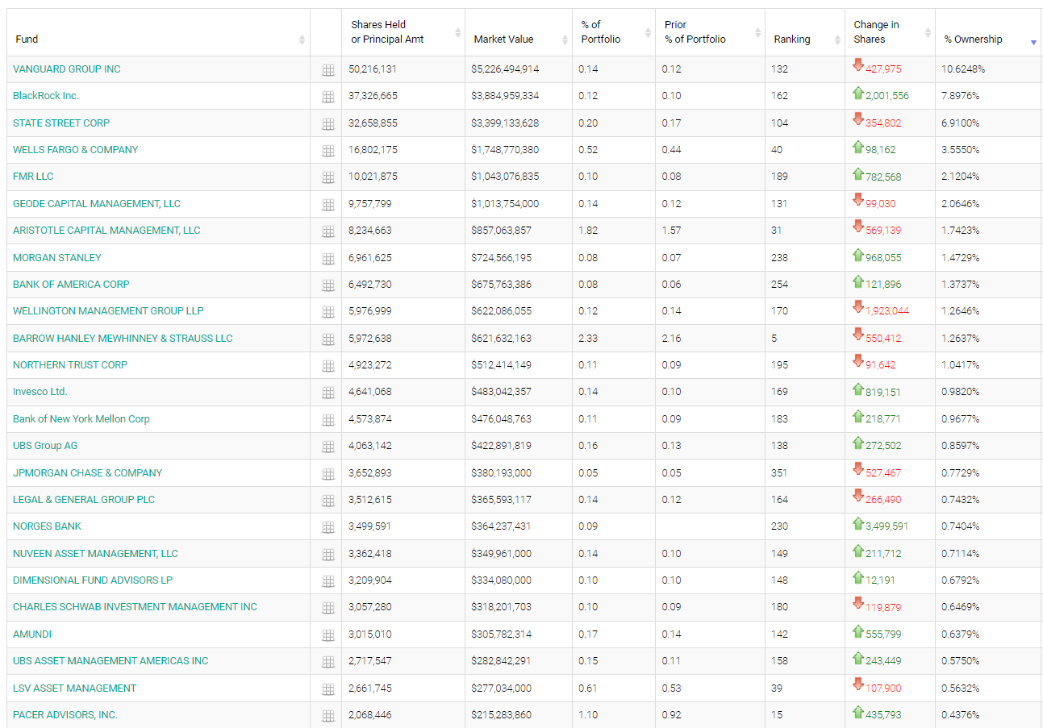Screen dimensions: 1043x728
Task: Open VANGUARD GROUP INC fund link
Action: point(67,69)
